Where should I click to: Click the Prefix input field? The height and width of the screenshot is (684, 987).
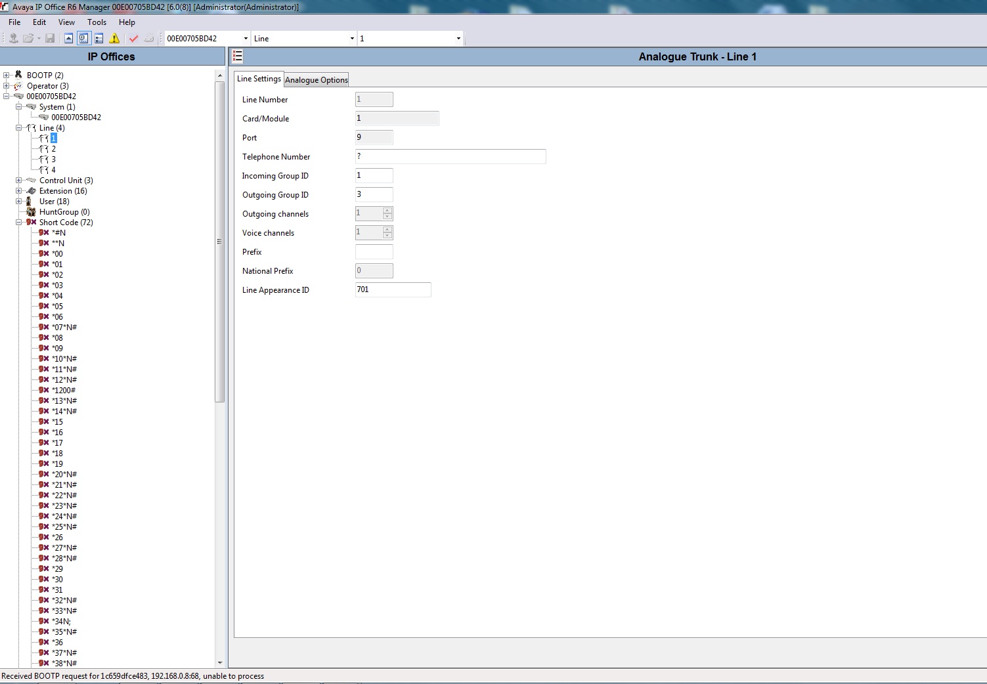(x=374, y=251)
